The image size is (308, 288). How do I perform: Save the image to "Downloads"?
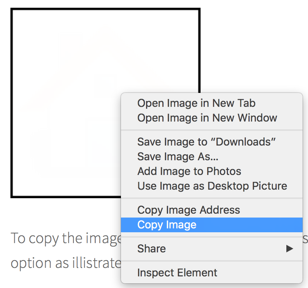[x=206, y=142]
